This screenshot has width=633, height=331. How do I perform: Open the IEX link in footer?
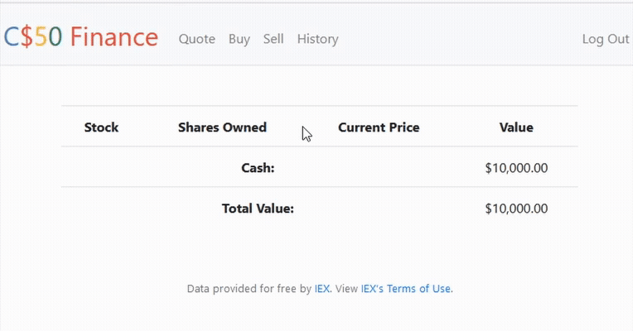(x=322, y=289)
